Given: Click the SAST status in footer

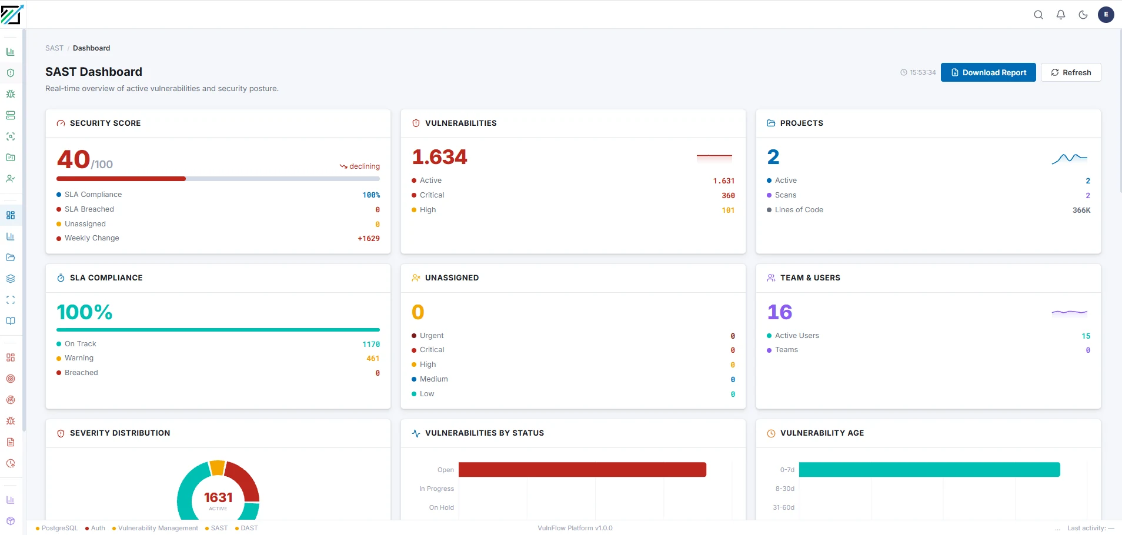Looking at the screenshot, I should point(216,528).
